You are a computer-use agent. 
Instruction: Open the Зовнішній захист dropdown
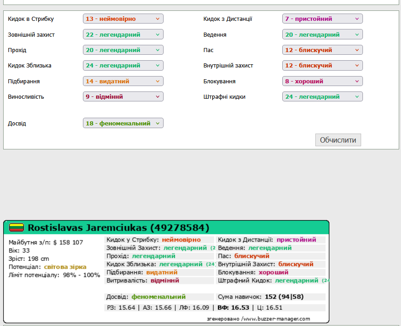click(123, 34)
